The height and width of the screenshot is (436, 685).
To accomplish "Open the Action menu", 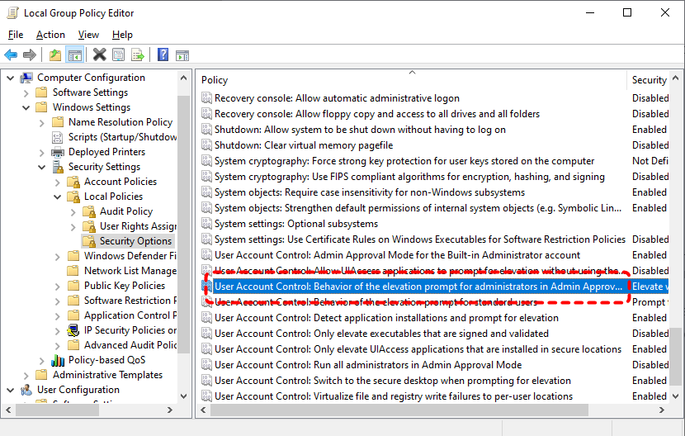I will coord(50,35).
